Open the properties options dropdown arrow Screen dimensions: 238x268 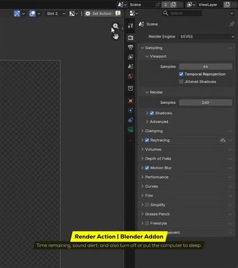[232, 13]
